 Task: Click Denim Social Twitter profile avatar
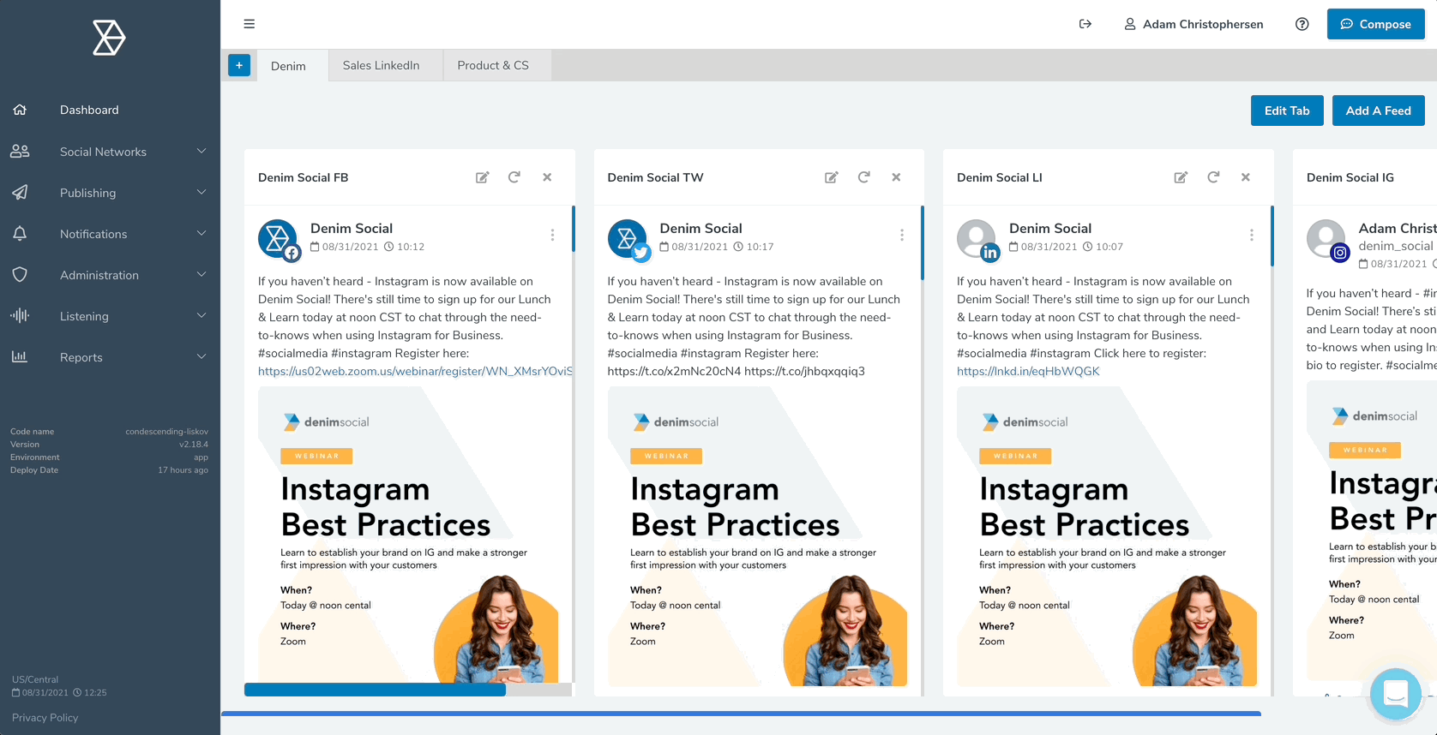tap(628, 239)
